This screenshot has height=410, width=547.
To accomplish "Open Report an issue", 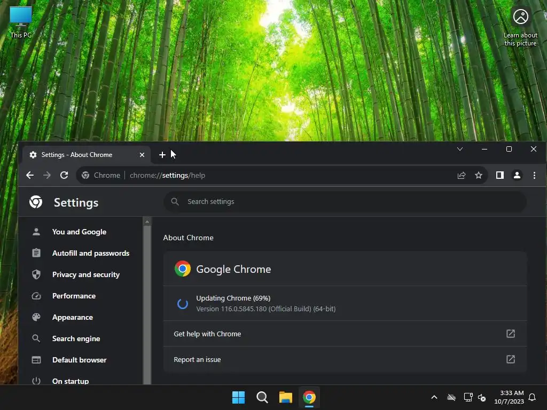I will pos(345,359).
